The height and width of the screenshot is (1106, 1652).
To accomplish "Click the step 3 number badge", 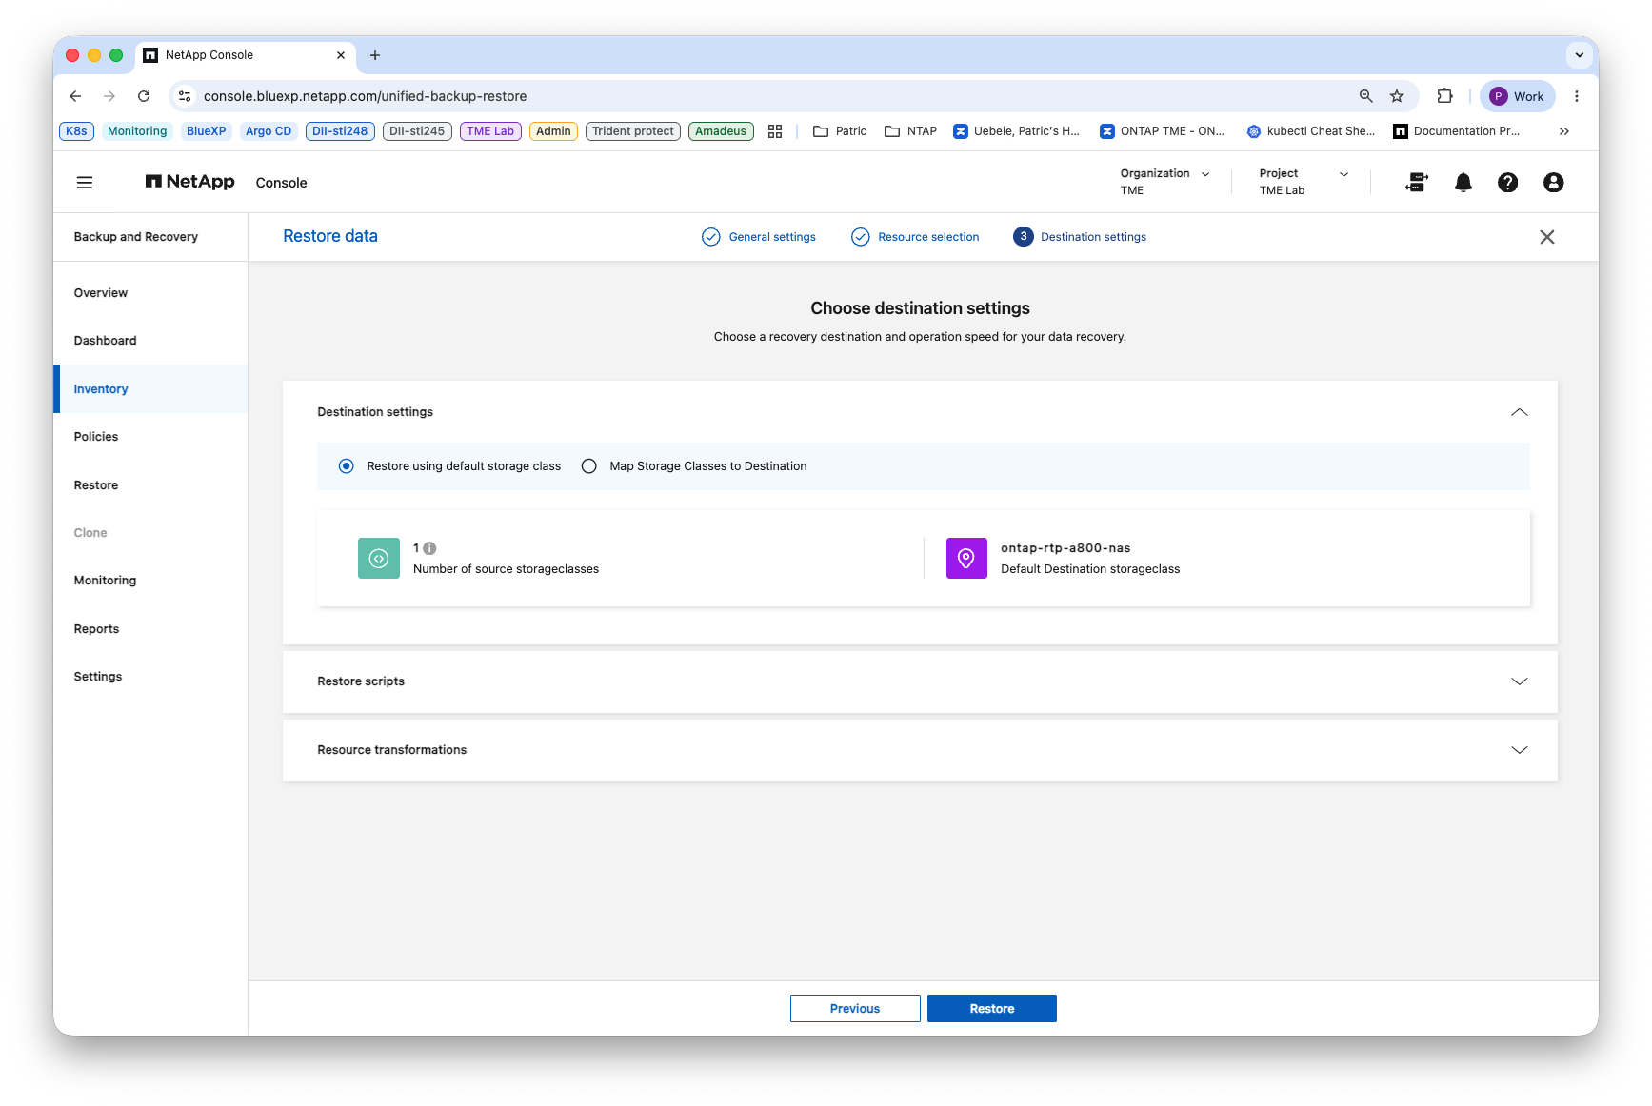I will [1024, 237].
